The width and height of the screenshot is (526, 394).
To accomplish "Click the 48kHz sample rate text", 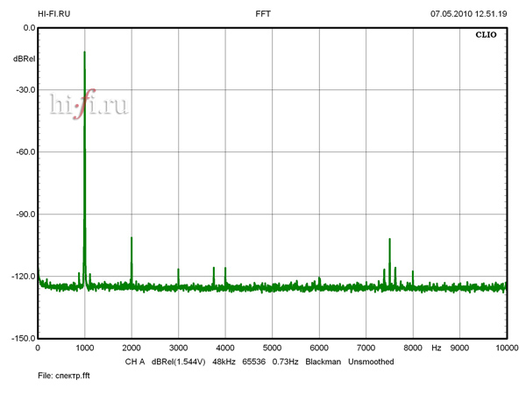I will [x=225, y=362].
